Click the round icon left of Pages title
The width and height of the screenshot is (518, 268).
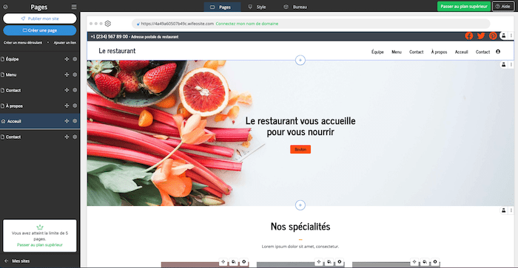(x=5, y=7)
